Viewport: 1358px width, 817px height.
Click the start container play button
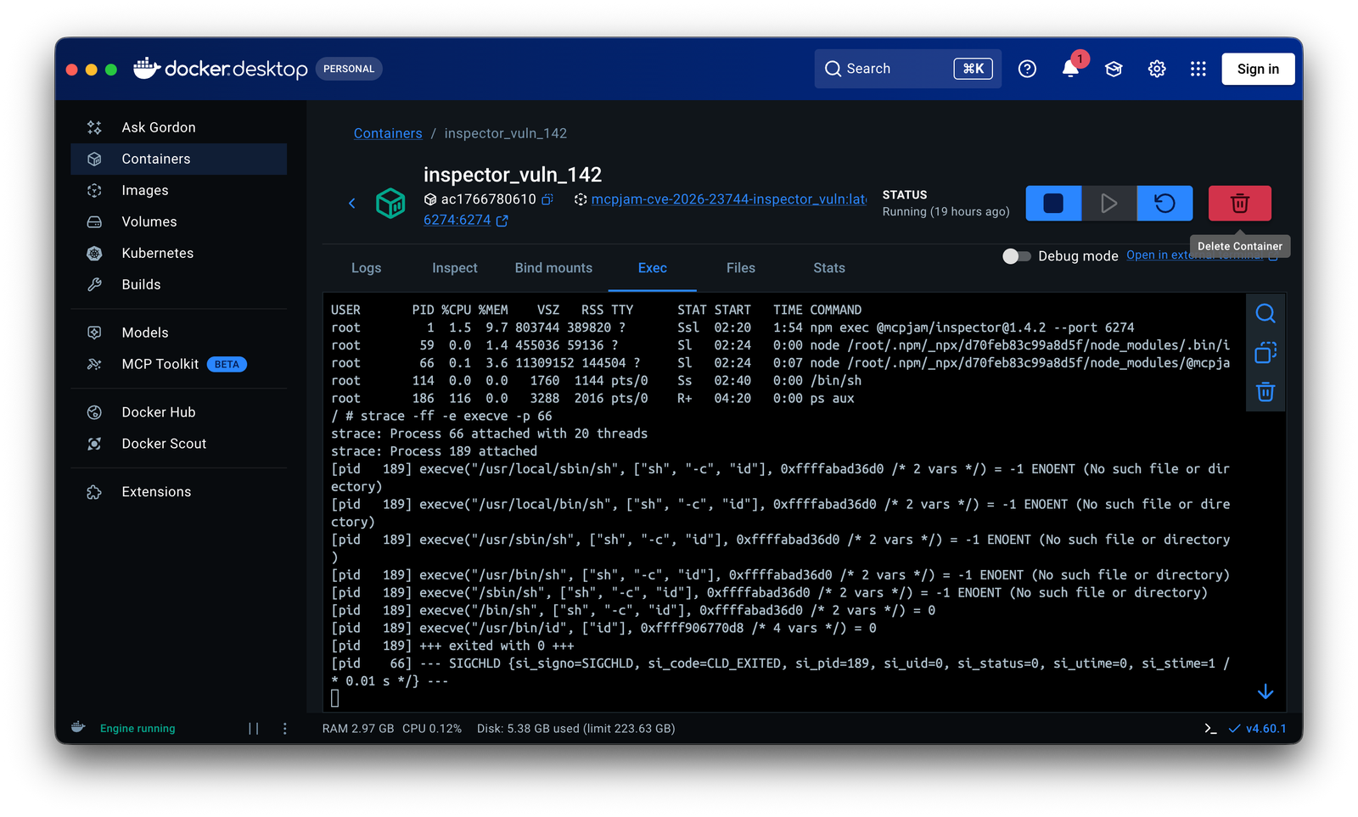coord(1108,204)
